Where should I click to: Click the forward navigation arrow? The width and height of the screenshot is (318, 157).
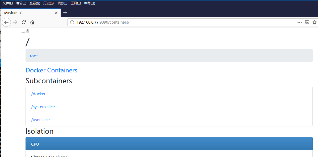click(15, 22)
